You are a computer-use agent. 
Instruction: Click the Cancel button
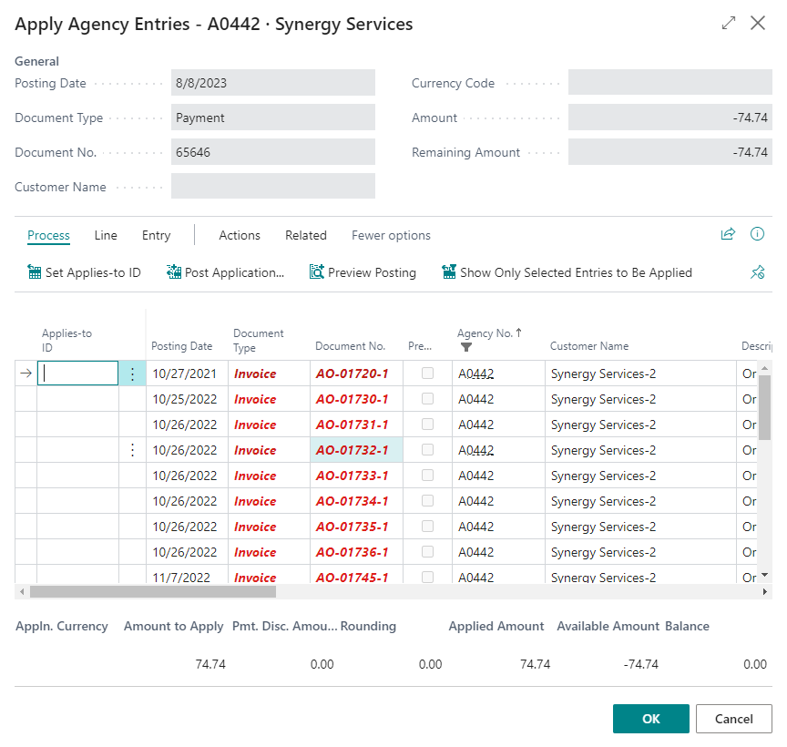pos(733,719)
